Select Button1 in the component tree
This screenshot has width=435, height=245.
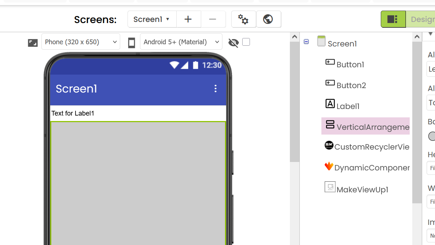350,64
